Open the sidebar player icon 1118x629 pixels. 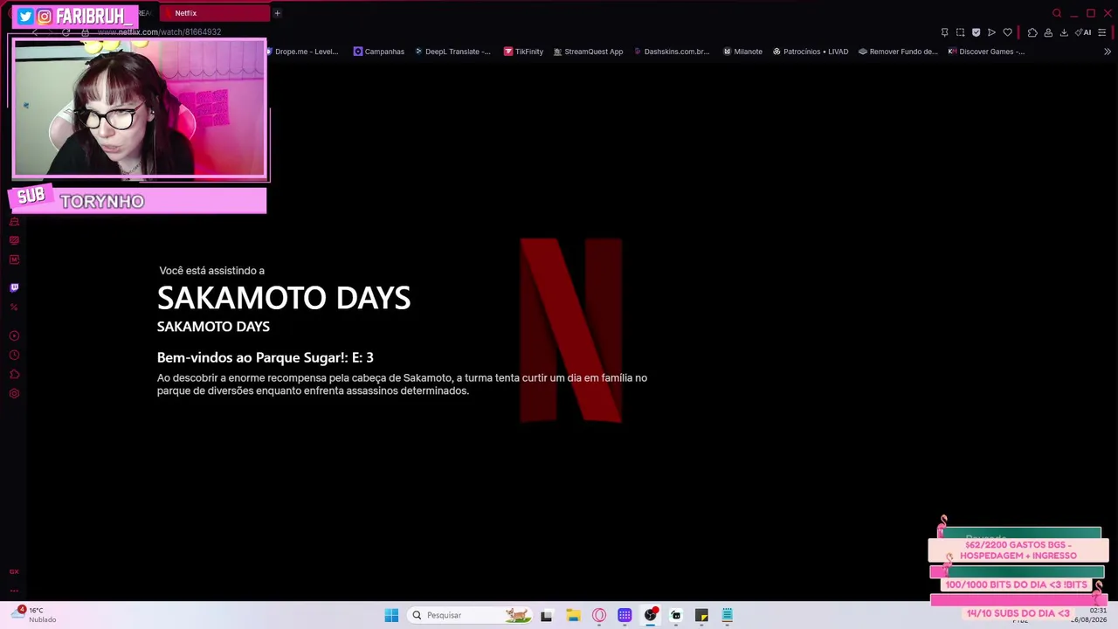pyautogui.click(x=14, y=335)
